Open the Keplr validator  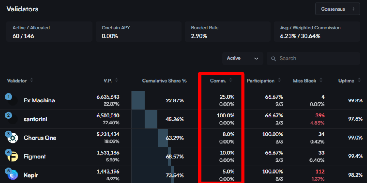click(x=31, y=175)
